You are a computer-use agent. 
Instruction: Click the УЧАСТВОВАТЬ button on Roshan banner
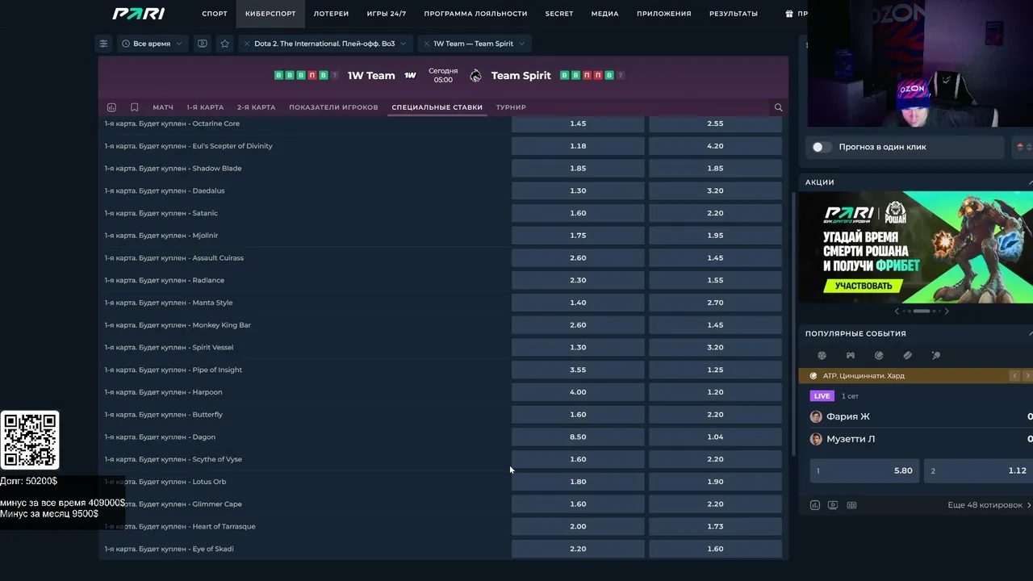864,286
